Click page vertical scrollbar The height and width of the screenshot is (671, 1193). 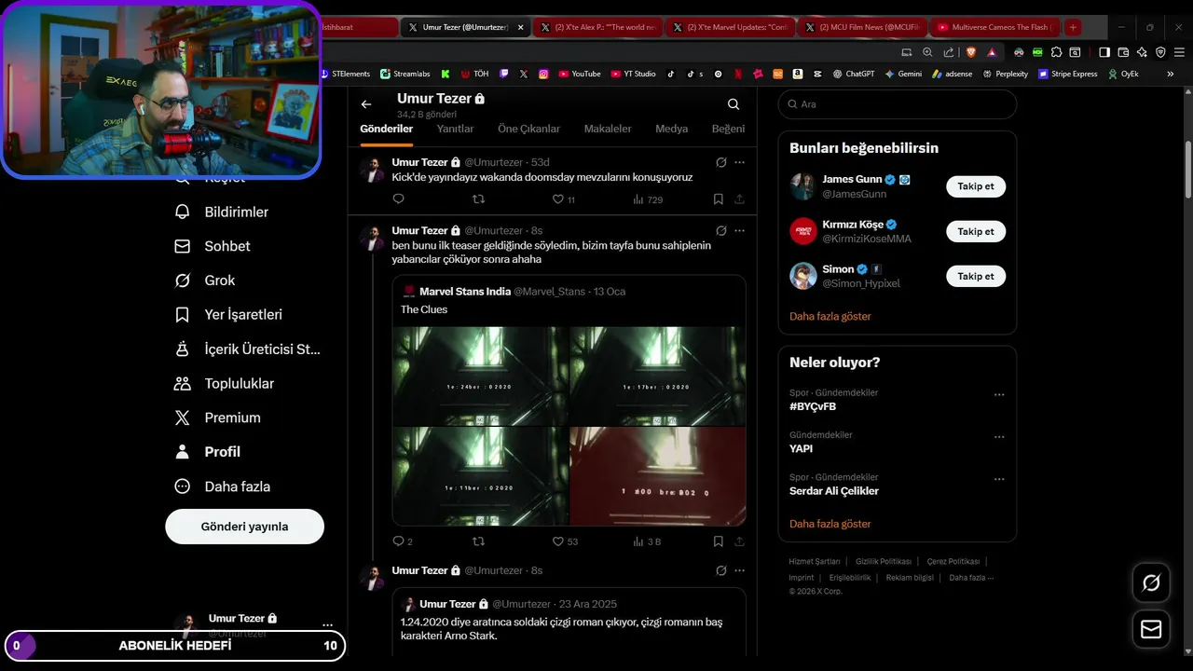click(1188, 169)
